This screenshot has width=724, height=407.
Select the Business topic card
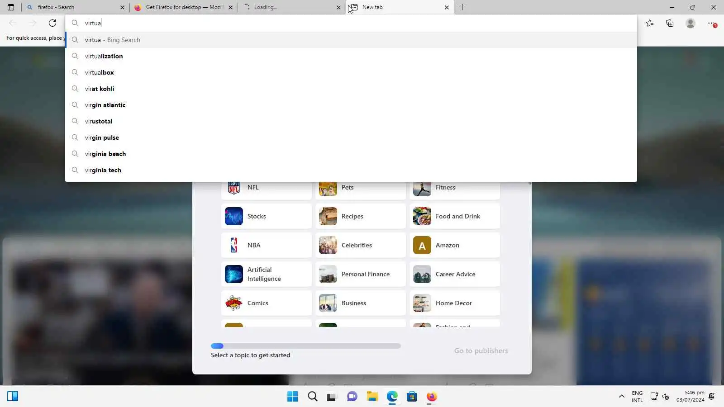pos(361,303)
